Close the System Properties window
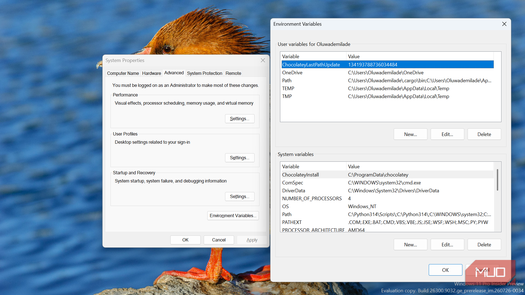This screenshot has height=295, width=525. pos(263,60)
